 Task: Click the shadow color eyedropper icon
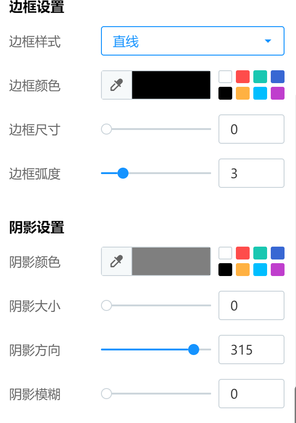pos(117,261)
